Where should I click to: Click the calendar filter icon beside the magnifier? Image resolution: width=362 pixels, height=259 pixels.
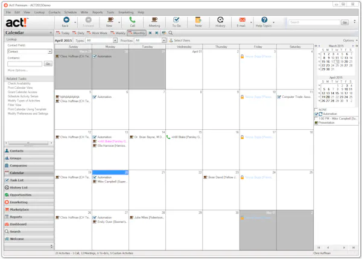pyautogui.click(x=164, y=33)
